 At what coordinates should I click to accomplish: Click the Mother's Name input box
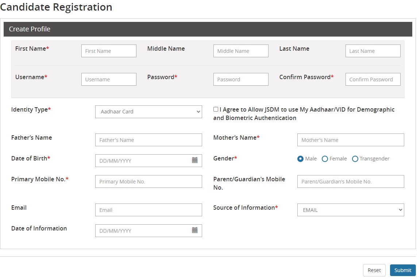pyautogui.click(x=350, y=140)
